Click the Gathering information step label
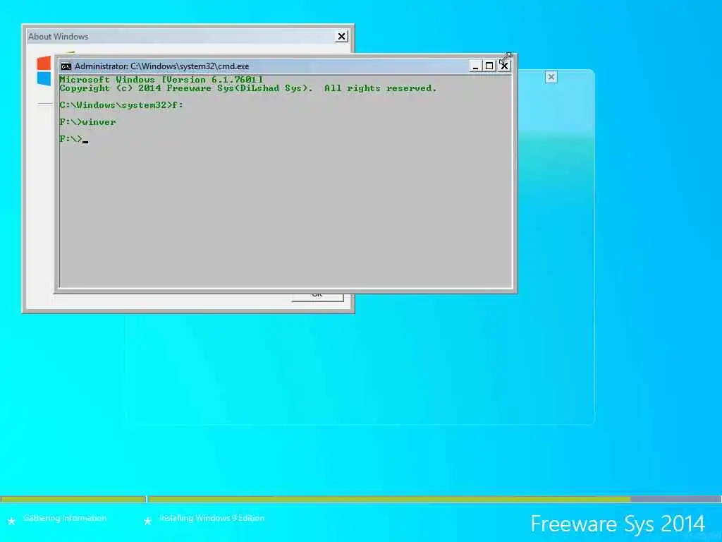The height and width of the screenshot is (542, 722). (65, 518)
